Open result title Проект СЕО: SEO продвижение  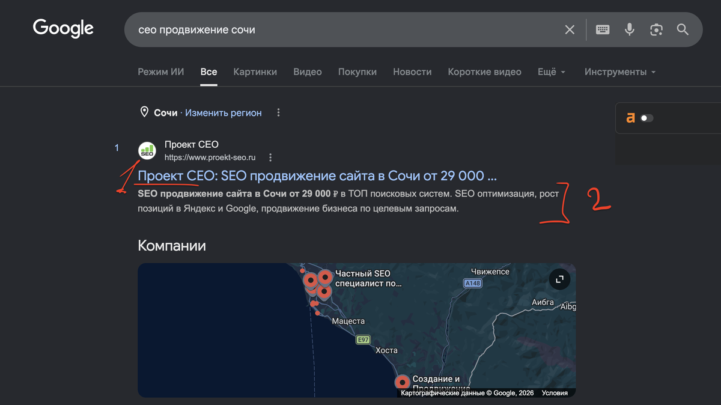tap(317, 176)
